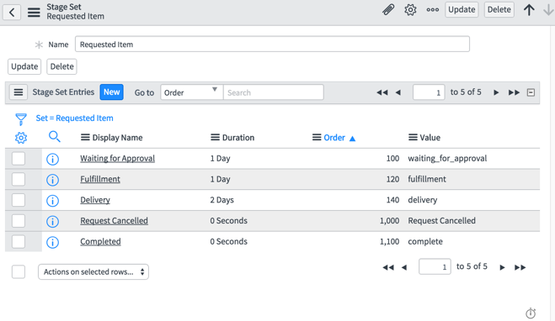Jump to first page in bottom pager
The image size is (555, 321).
click(x=388, y=267)
